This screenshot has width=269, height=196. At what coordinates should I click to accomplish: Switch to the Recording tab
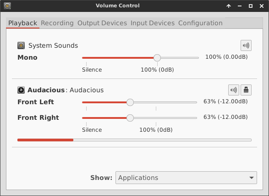click(57, 23)
